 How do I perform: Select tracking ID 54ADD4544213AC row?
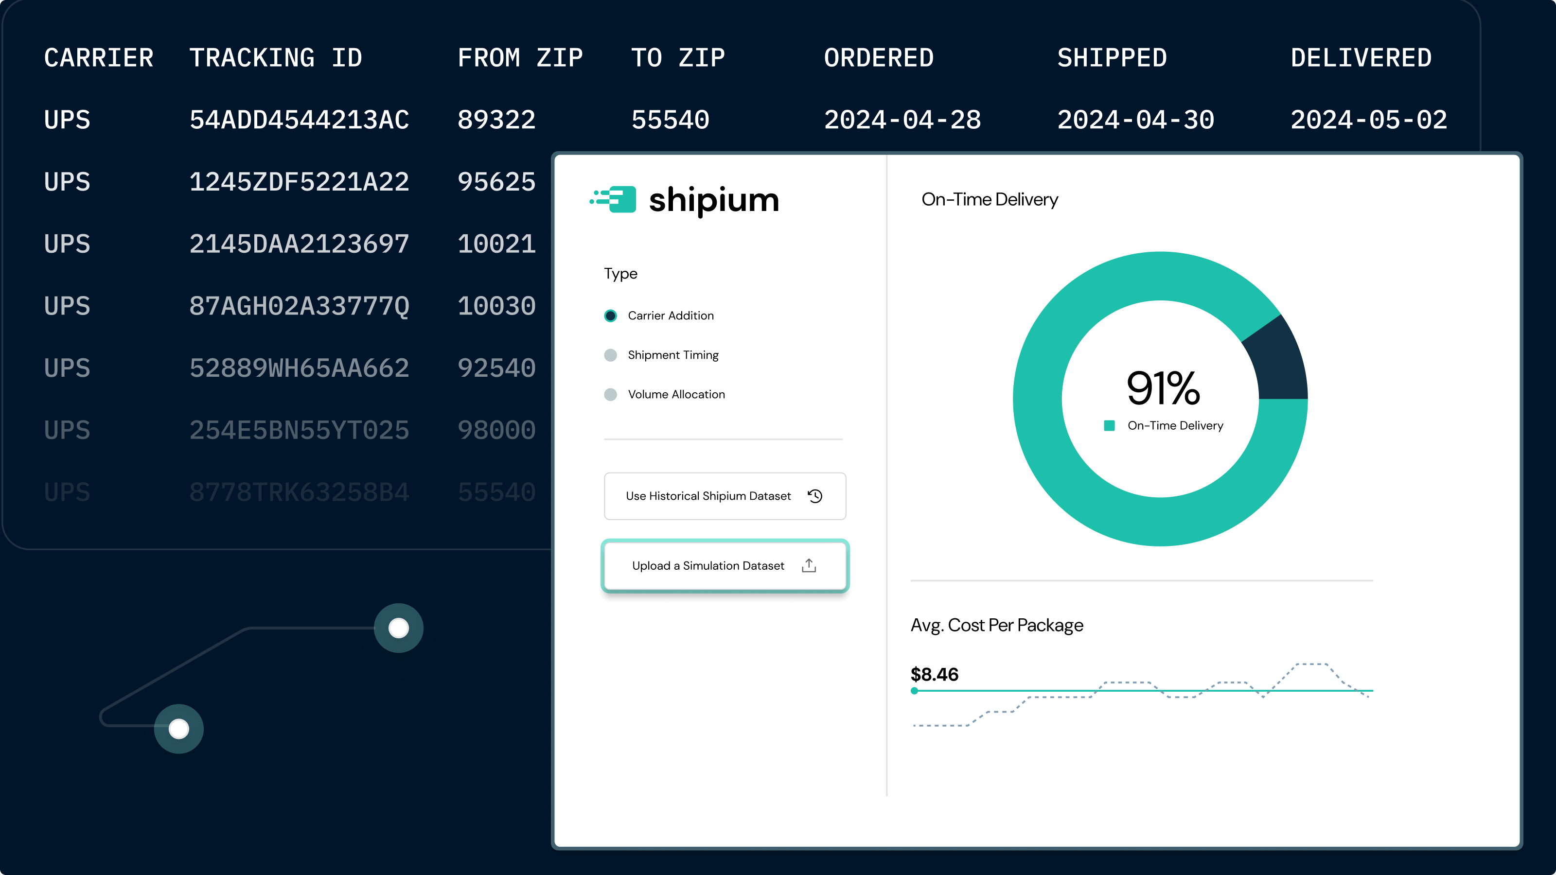point(299,120)
